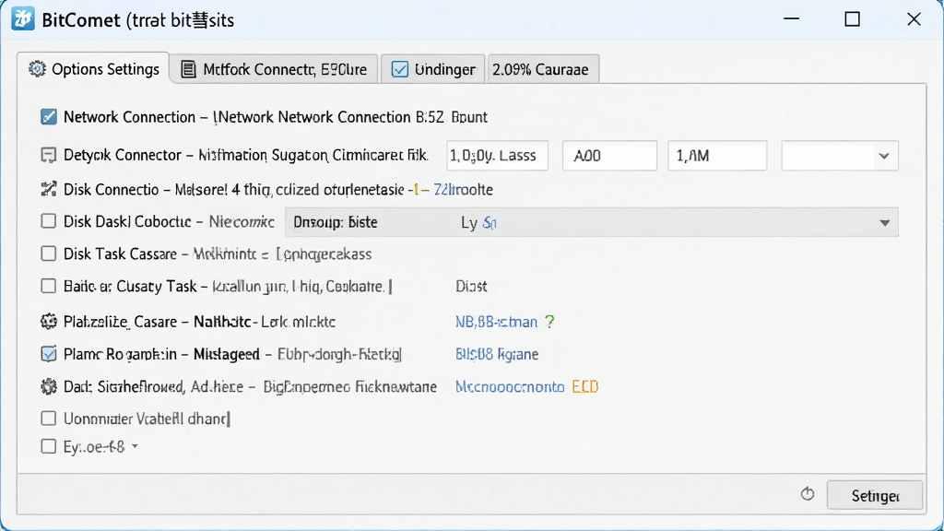Click the 1,AM input field
The image size is (944, 531).
pos(717,156)
